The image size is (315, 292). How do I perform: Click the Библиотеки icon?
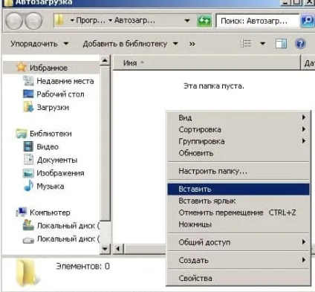22,134
